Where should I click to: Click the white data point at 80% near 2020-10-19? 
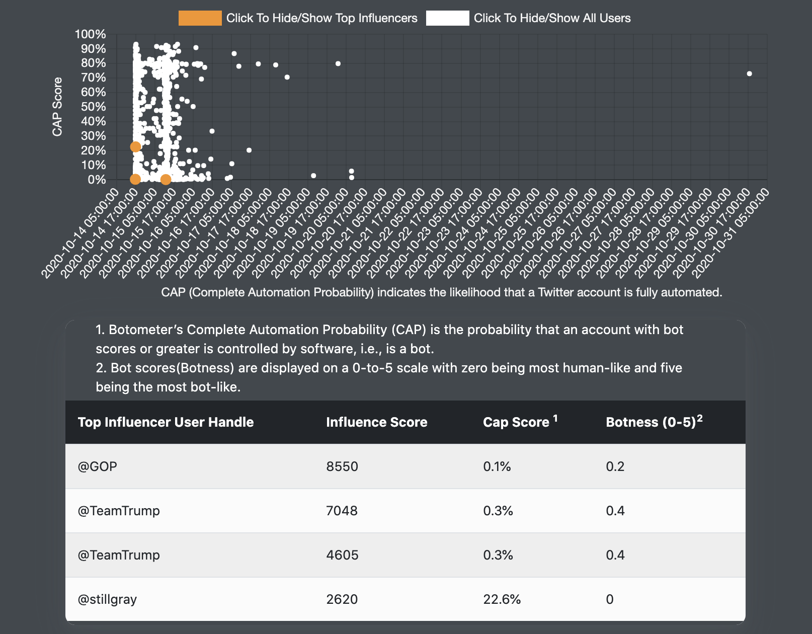click(x=338, y=64)
